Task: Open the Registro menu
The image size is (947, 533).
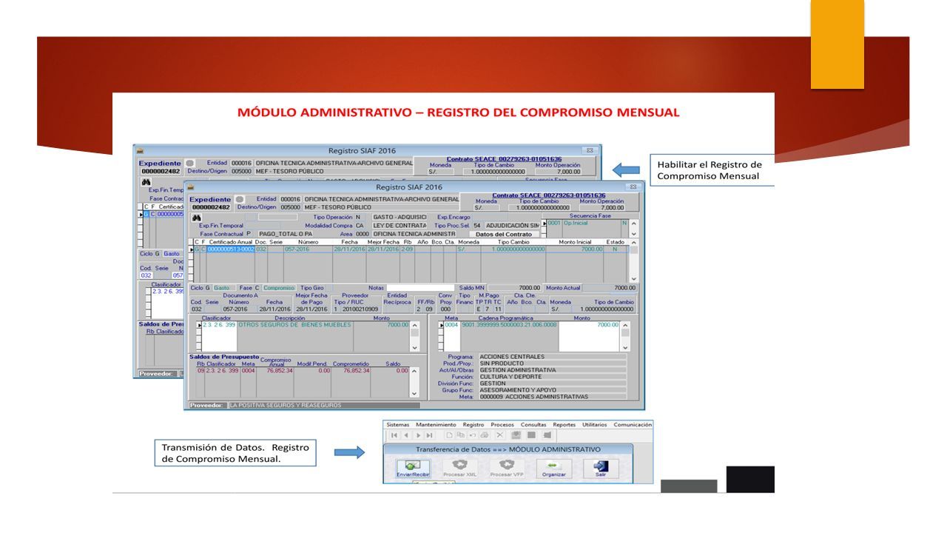Action: 473,425
